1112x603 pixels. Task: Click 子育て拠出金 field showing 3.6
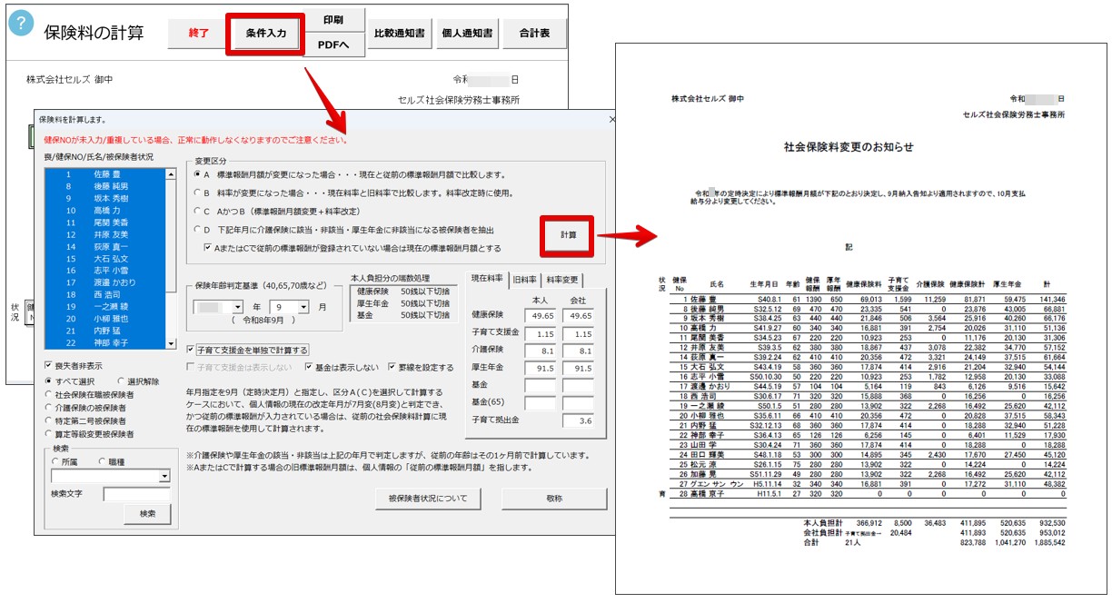coord(580,420)
